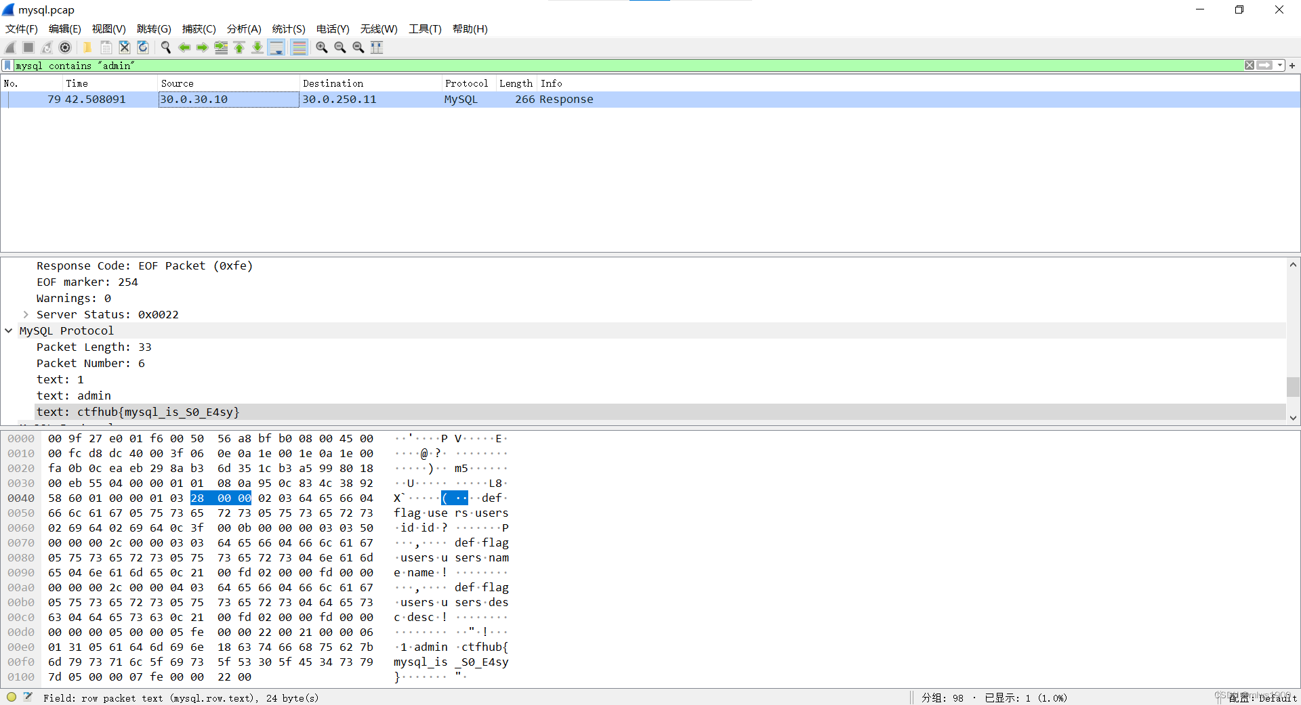Open expert information from the status bar
Viewport: 1301px width, 705px height.
(11, 697)
